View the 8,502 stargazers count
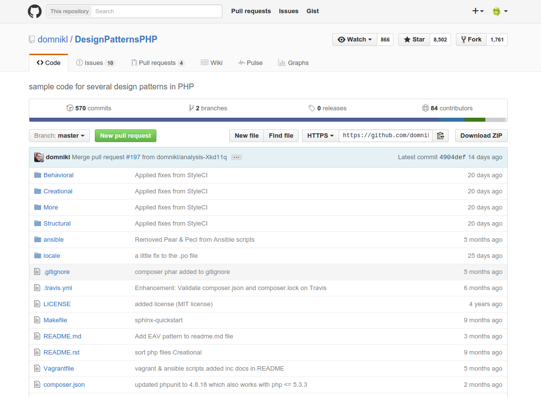541x397 pixels. 440,40
